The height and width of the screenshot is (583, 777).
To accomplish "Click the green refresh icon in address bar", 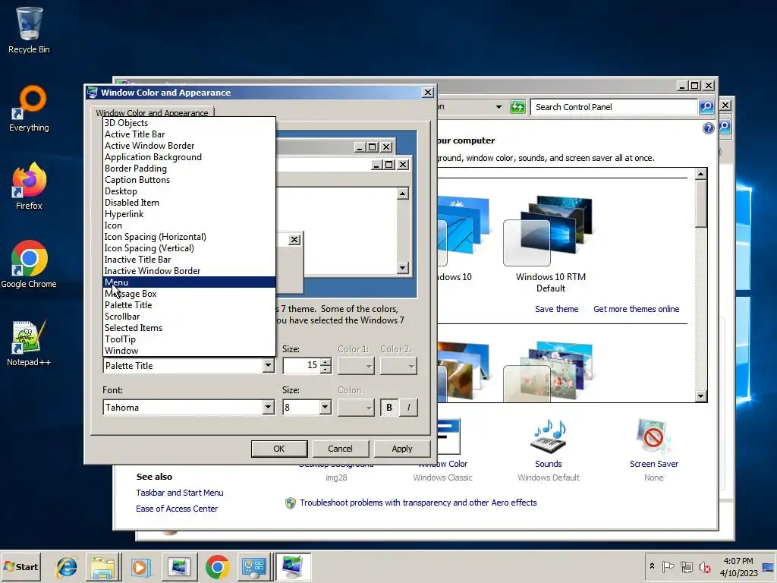I will tap(517, 106).
